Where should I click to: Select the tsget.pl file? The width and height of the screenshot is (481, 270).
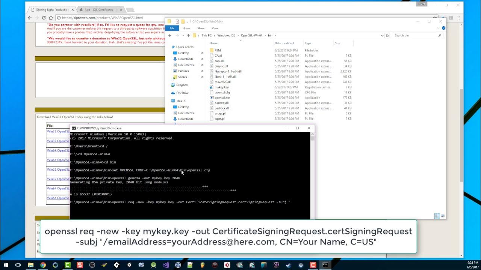(x=219, y=118)
